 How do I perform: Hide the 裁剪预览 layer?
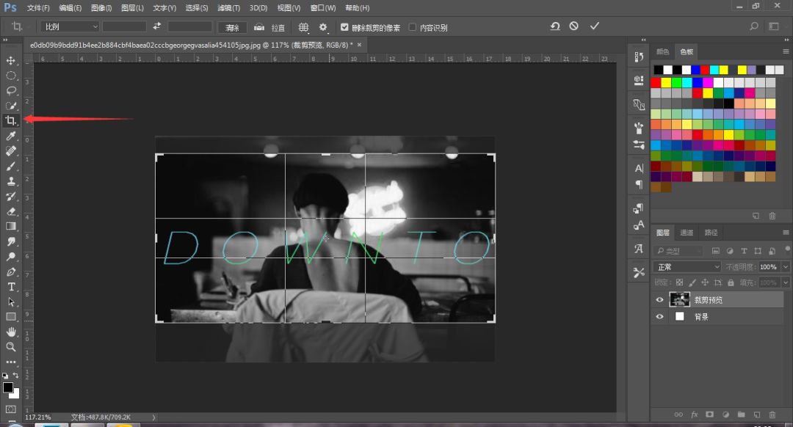659,300
